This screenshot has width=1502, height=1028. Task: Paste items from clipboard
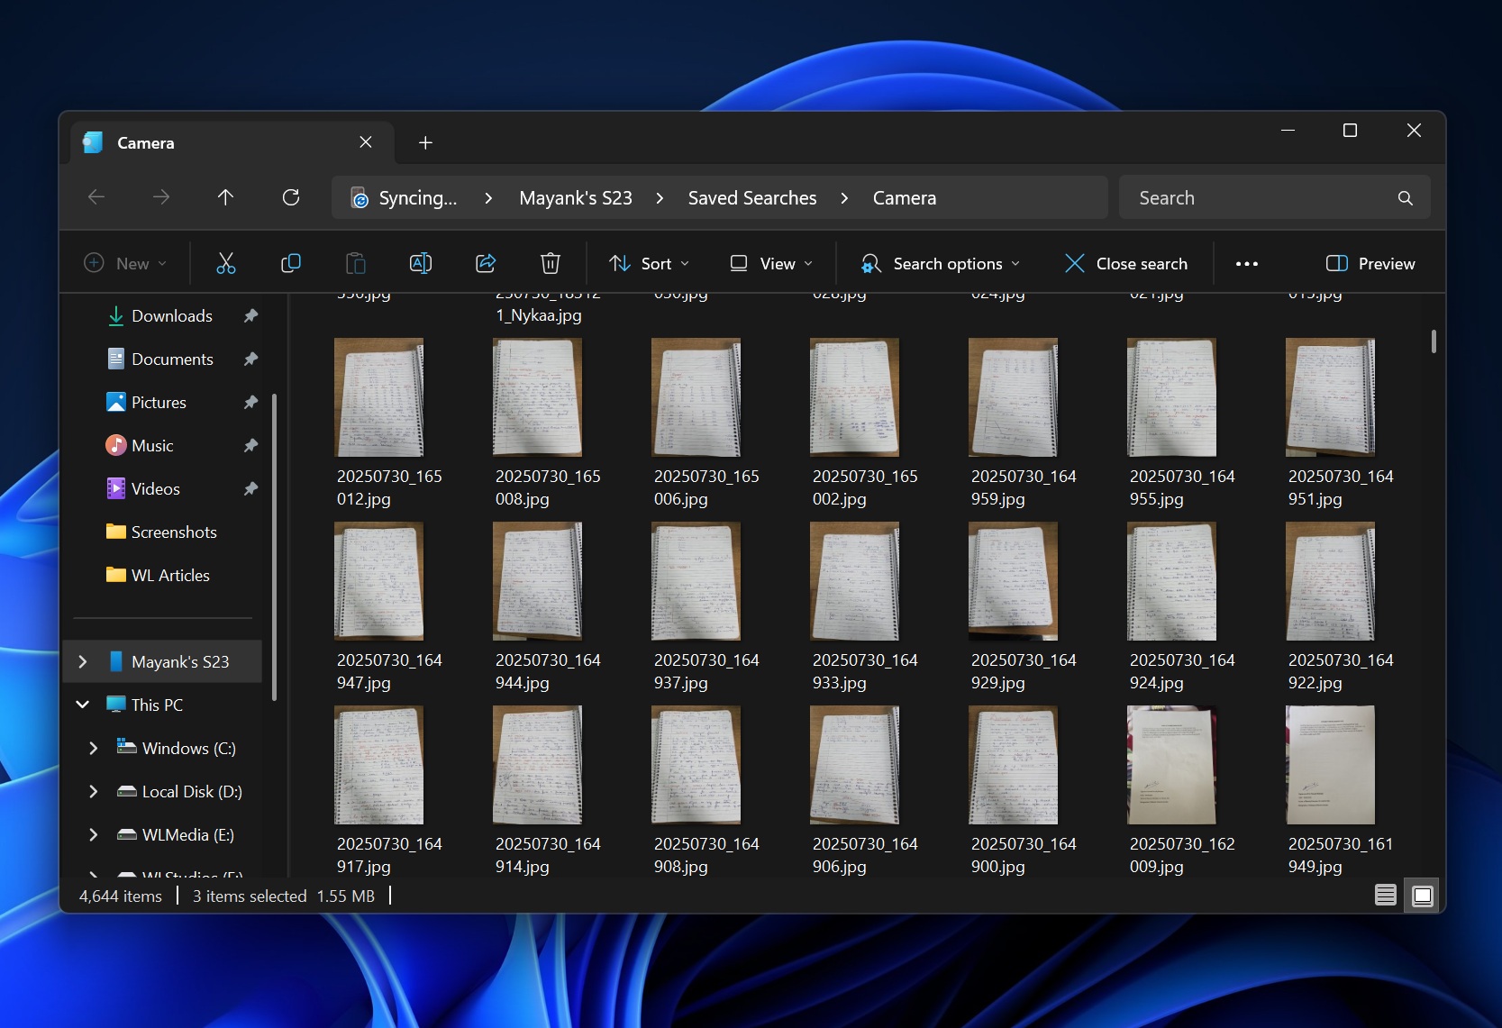tap(355, 263)
